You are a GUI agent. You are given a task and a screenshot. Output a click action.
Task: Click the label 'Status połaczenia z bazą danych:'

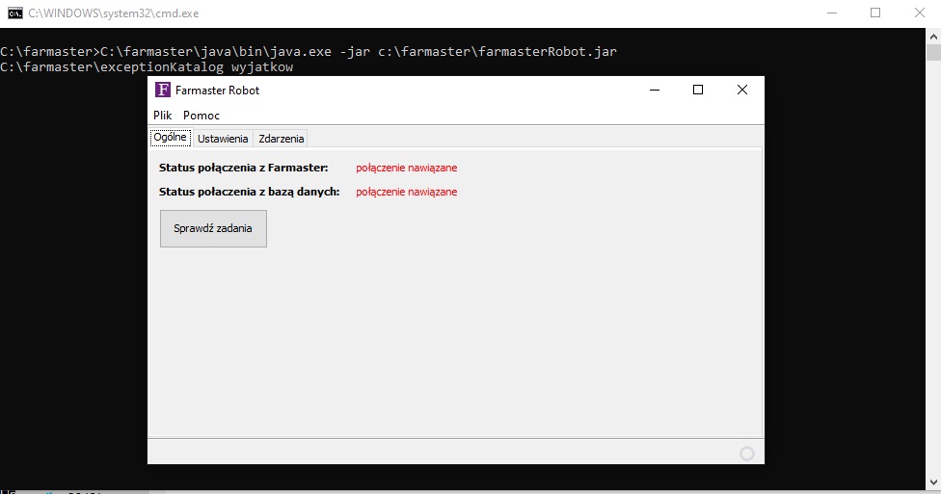click(249, 192)
